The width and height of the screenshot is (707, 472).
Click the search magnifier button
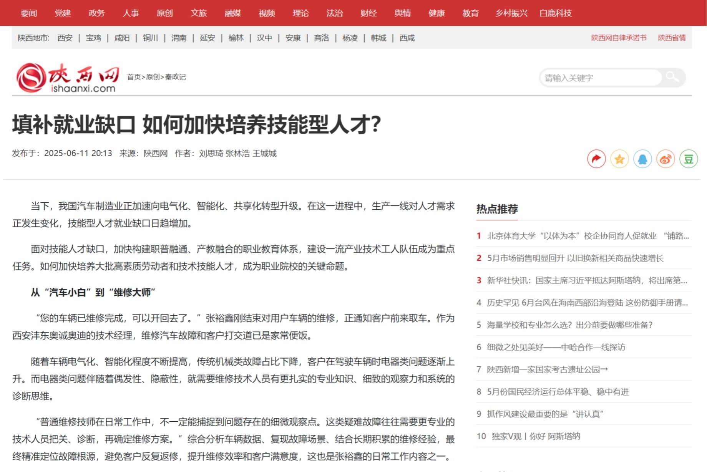tap(672, 77)
